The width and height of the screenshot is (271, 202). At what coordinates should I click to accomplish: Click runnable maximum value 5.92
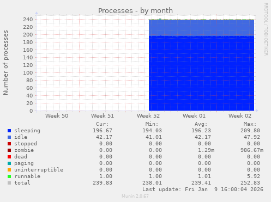click(x=254, y=176)
